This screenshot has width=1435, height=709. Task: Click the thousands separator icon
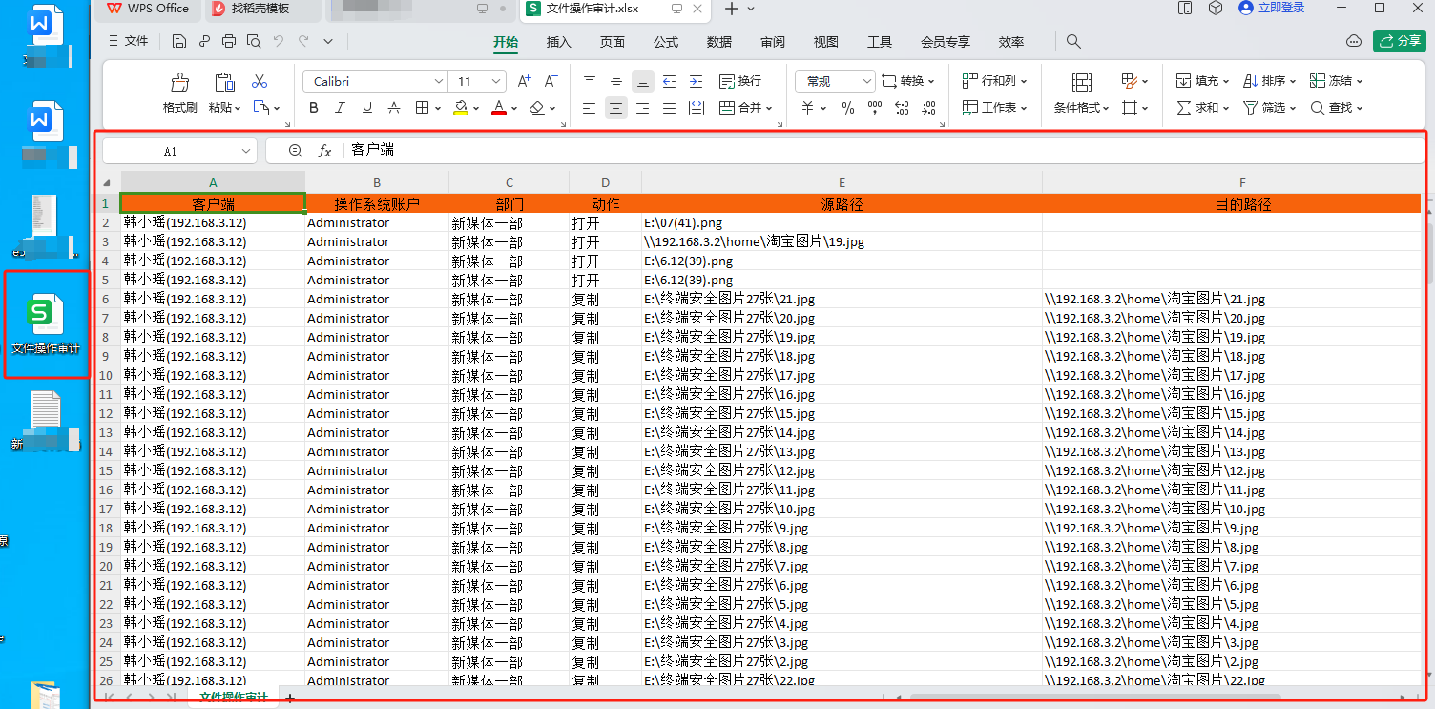tap(875, 108)
